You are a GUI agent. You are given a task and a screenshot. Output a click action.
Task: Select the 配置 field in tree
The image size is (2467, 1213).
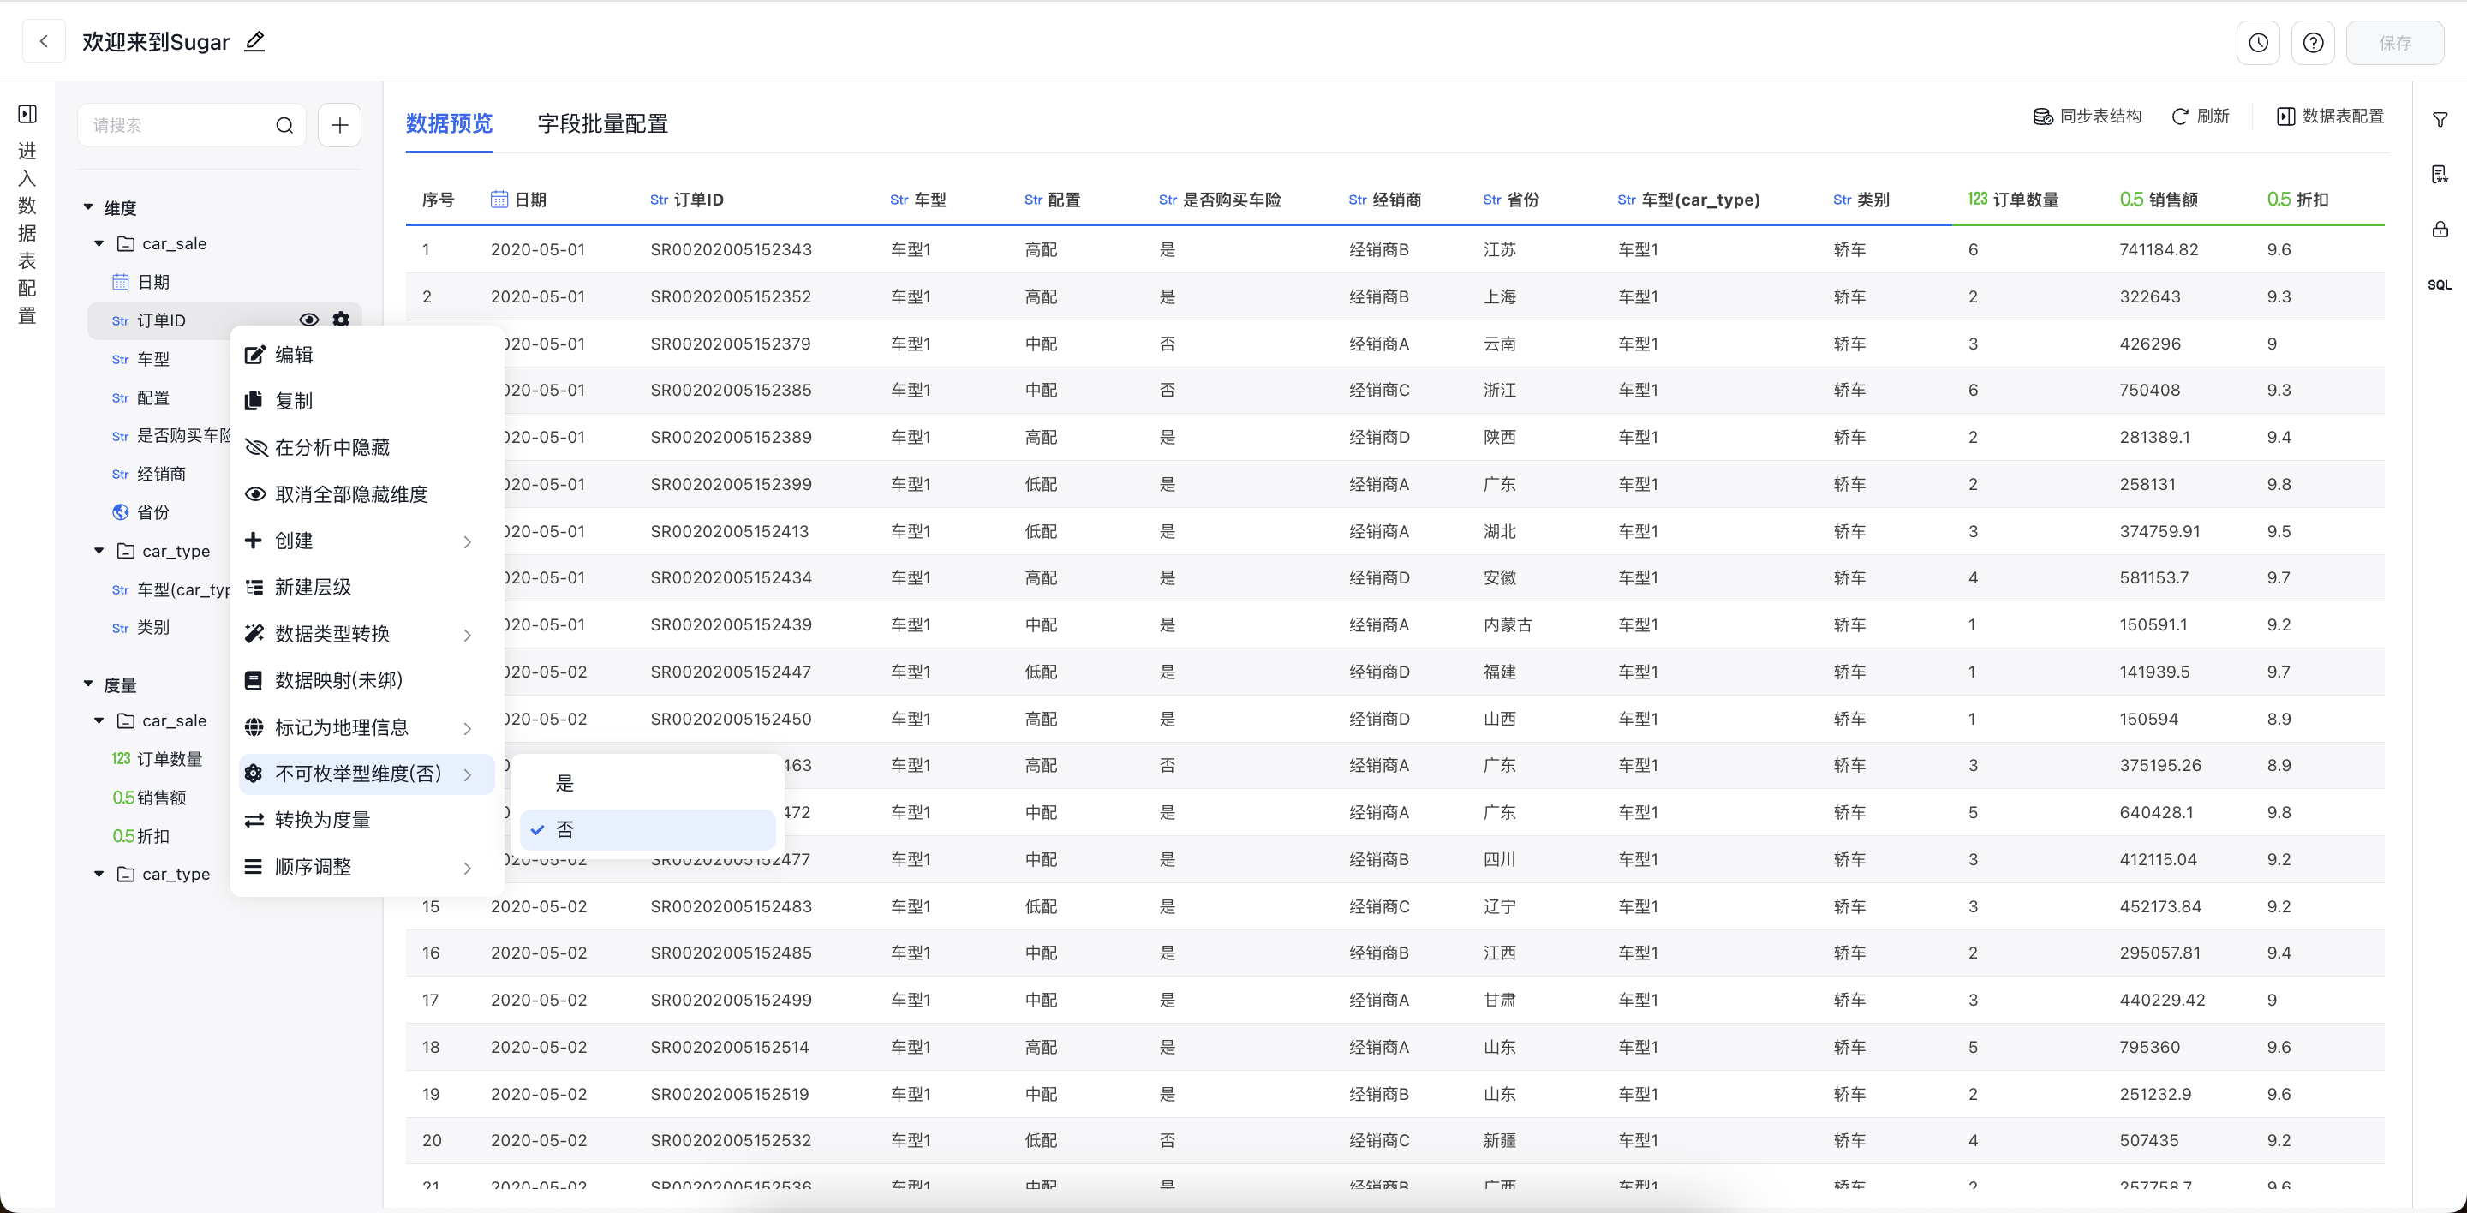153,397
